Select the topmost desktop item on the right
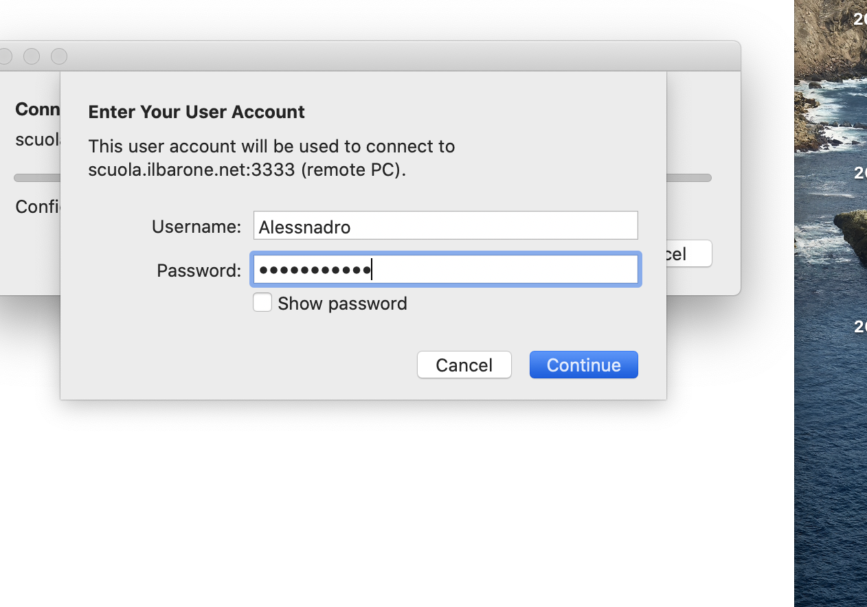Viewport: 867px width, 607px height. [859, 19]
